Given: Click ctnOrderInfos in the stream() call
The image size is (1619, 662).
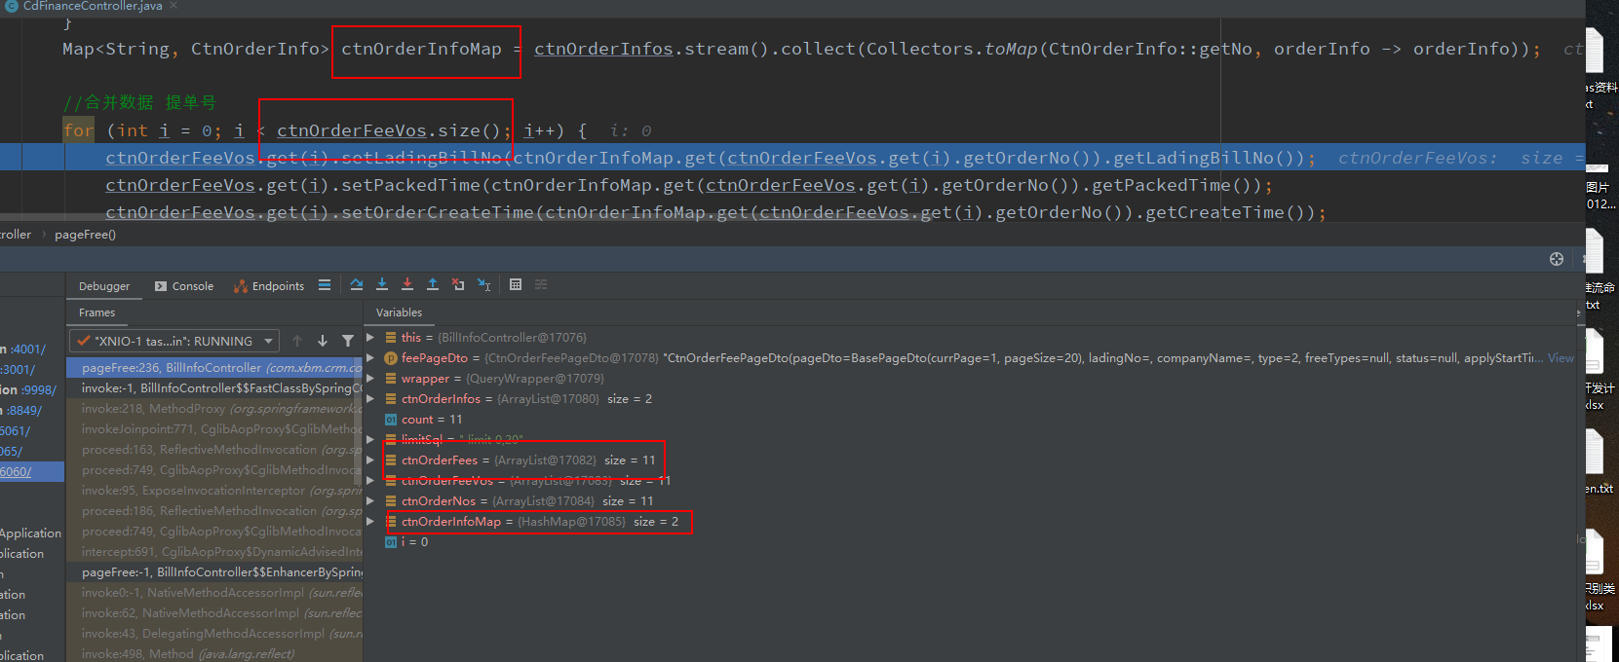Looking at the screenshot, I should pos(603,49).
